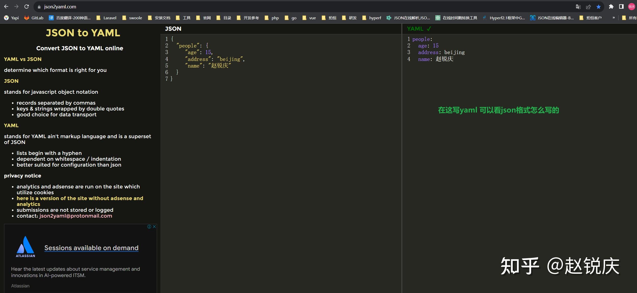Click the ad info icon
Image resolution: width=637 pixels, height=293 pixels.
(x=149, y=226)
